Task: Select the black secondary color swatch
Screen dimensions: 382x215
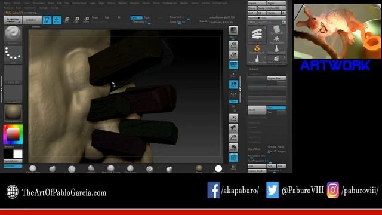Action: pyautogui.click(x=8, y=154)
